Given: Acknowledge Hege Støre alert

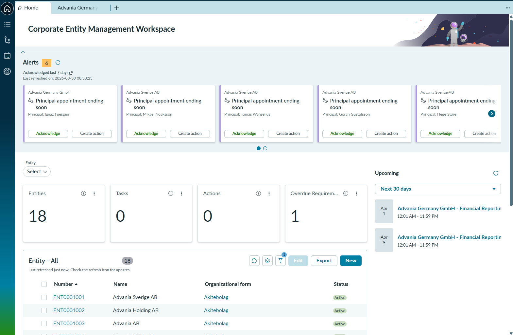Looking at the screenshot, I should point(440,134).
